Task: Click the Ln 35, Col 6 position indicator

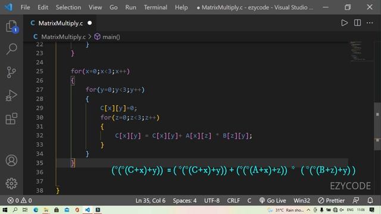Action: click(151, 200)
